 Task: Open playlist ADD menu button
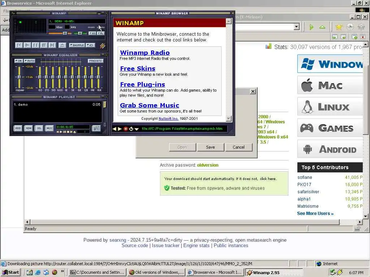click(x=18, y=128)
